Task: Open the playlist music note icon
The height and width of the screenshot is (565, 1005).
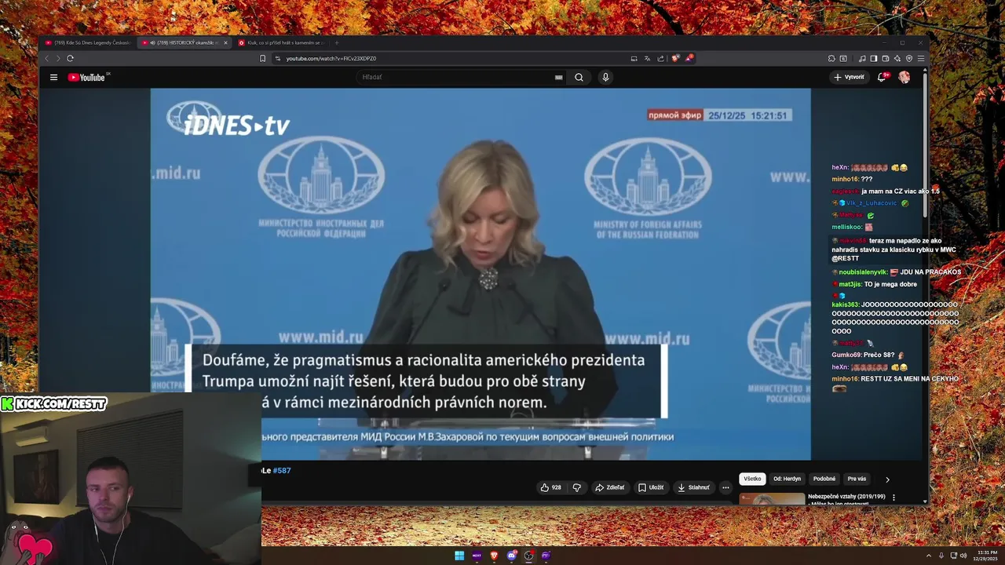Action: (862, 58)
